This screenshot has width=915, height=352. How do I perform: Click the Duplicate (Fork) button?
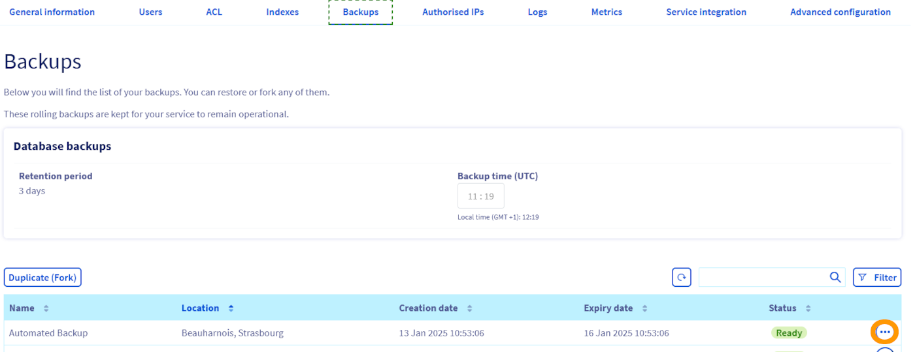pos(42,277)
